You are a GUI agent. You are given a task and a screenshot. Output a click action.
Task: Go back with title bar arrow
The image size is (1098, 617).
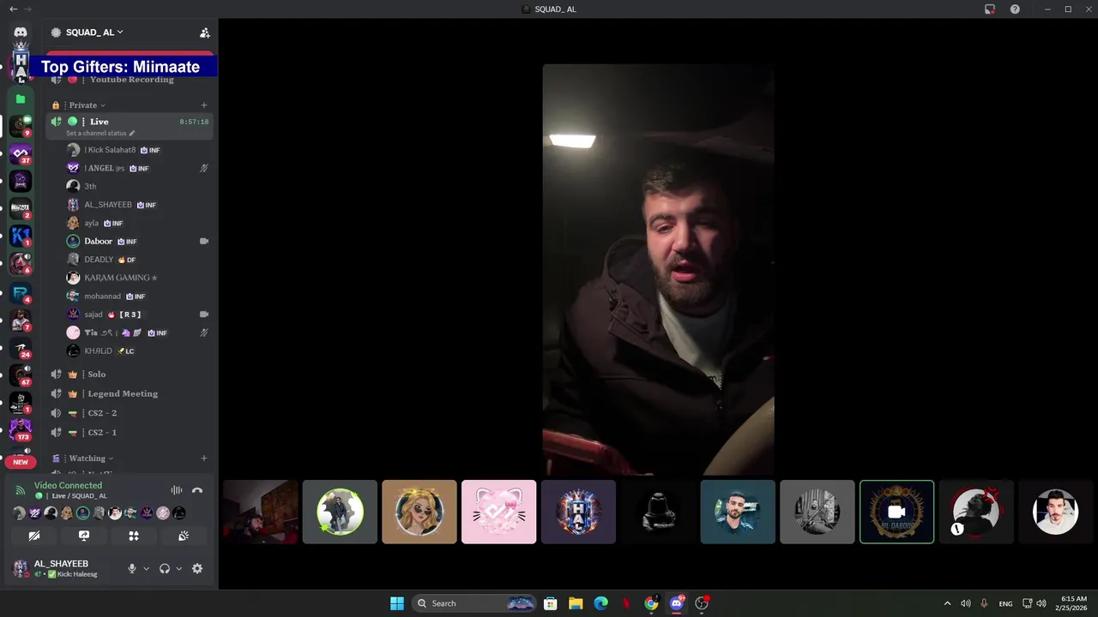(13, 9)
